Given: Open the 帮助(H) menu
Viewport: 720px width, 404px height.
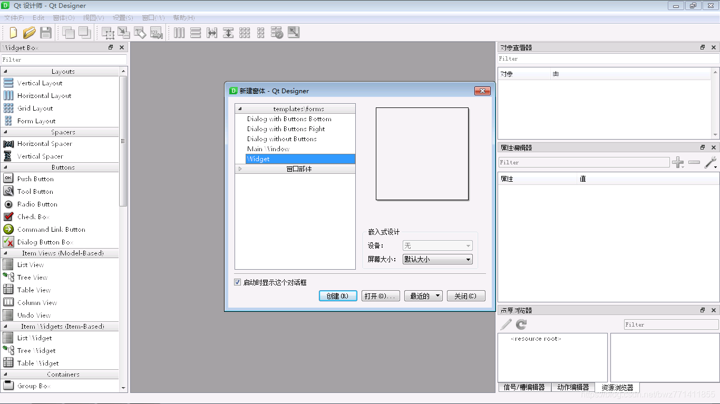Looking at the screenshot, I should pos(184,17).
